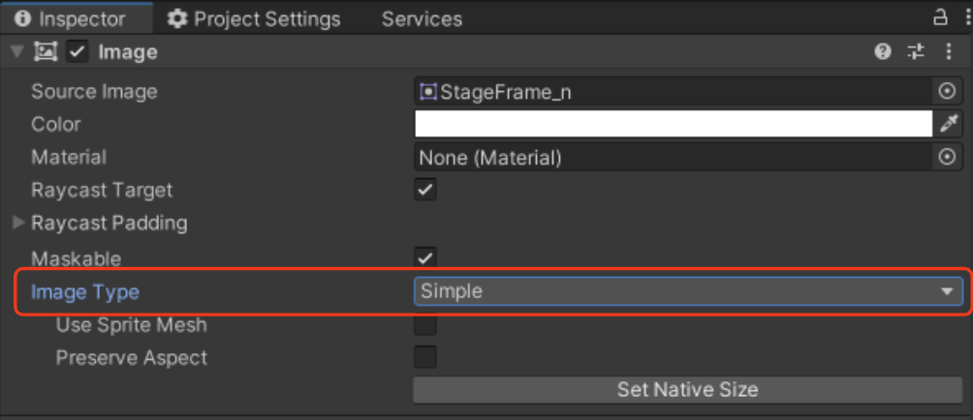Open Source Image object picker circle

point(947,92)
